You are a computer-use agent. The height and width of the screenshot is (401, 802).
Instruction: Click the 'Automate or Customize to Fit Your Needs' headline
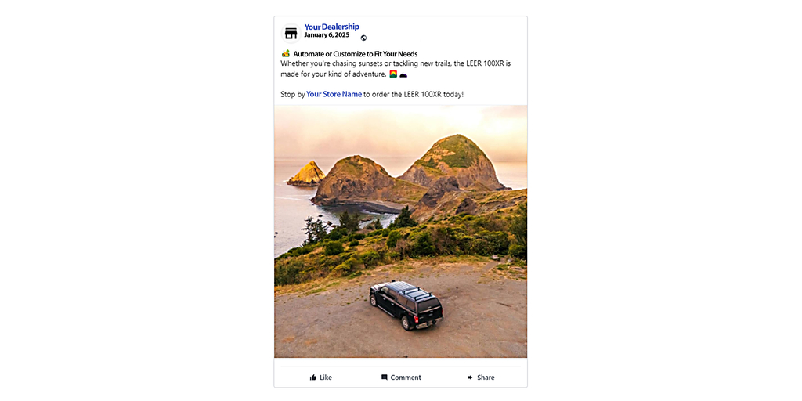coord(356,54)
